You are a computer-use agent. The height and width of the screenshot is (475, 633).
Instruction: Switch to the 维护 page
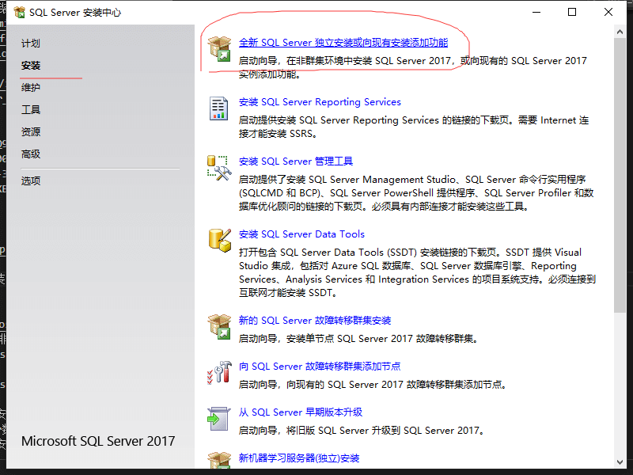31,88
